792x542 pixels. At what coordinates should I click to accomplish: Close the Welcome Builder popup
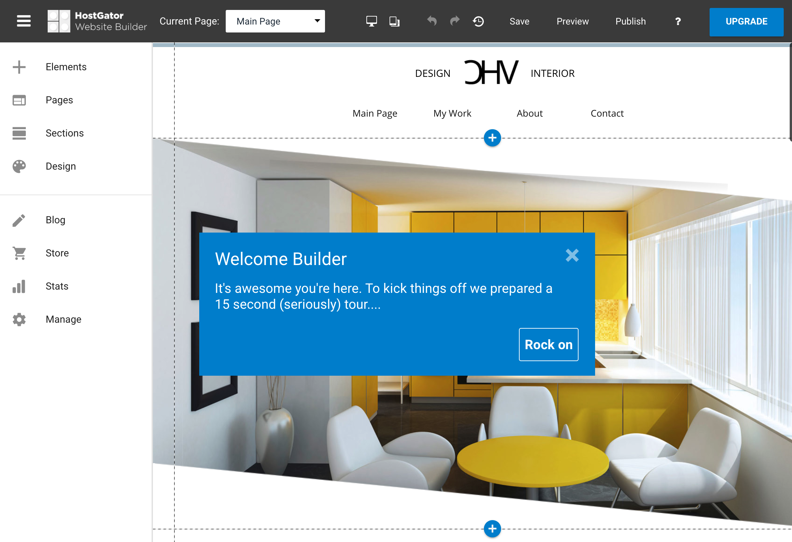(x=572, y=255)
